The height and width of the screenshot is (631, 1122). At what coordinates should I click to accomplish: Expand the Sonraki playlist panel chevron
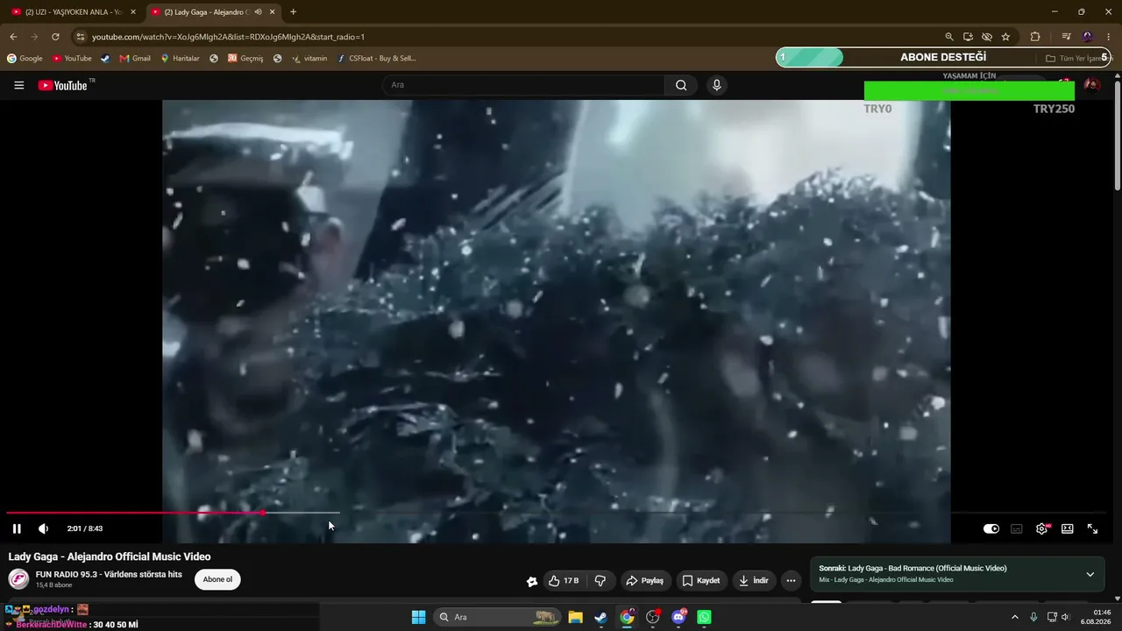tap(1090, 574)
